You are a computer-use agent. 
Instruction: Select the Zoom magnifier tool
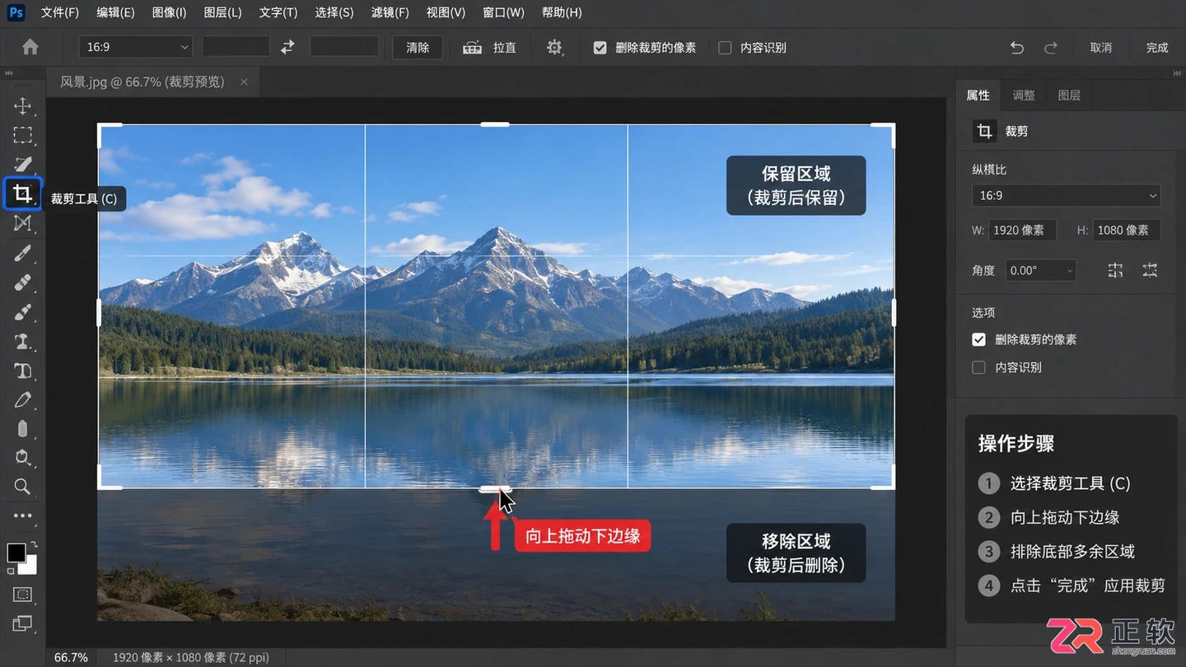point(22,487)
